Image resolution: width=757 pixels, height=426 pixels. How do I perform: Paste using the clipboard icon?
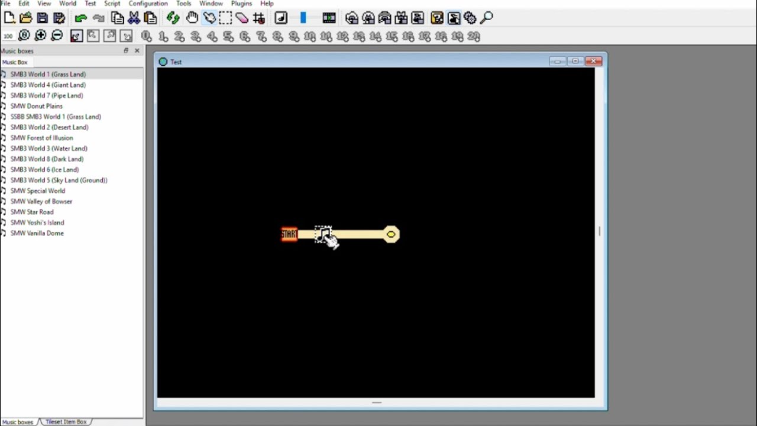[x=151, y=18]
